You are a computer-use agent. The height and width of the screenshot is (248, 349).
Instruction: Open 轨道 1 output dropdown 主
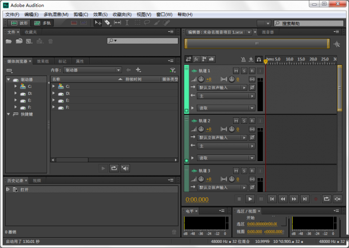pos(226,96)
